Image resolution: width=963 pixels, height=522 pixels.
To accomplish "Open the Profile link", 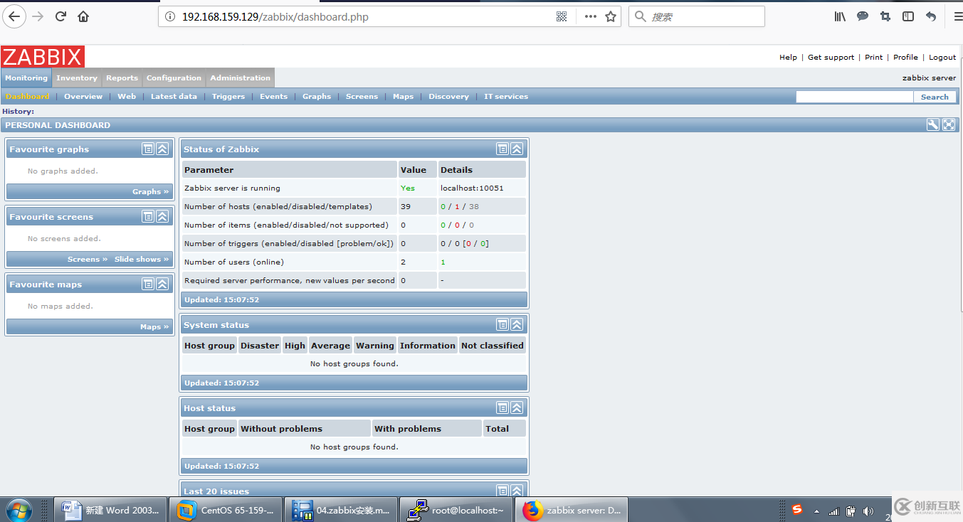I will (905, 58).
